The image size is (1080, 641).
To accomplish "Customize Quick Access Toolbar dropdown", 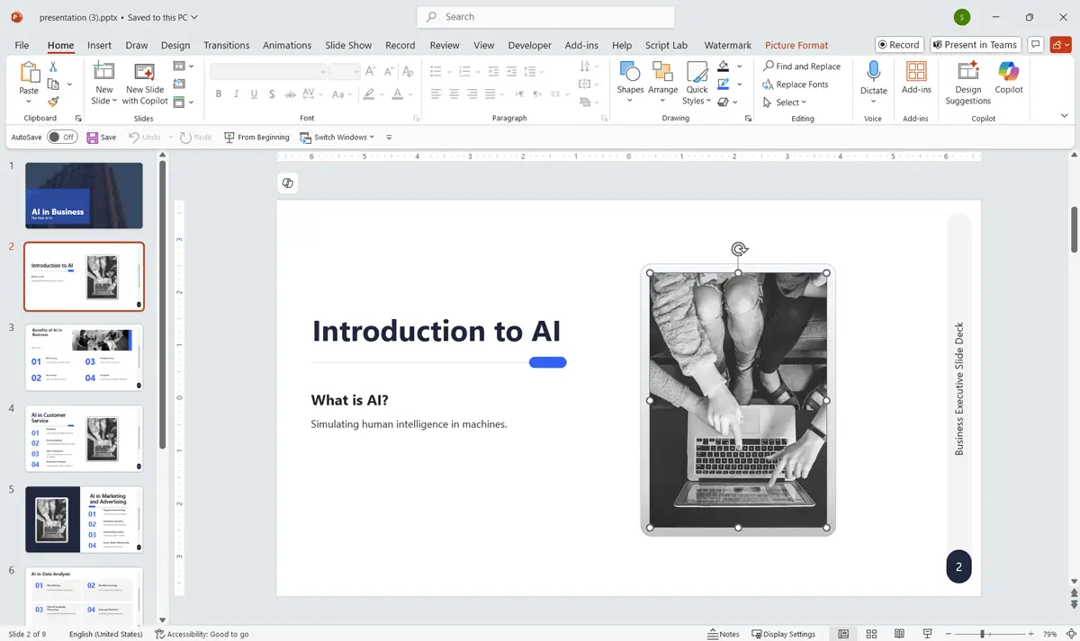I will point(389,137).
